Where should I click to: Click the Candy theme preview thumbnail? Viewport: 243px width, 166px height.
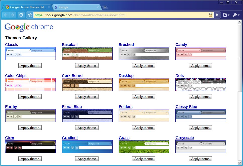pos(201,54)
